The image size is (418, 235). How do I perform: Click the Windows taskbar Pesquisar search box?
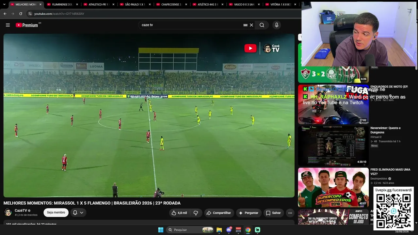click(190, 230)
